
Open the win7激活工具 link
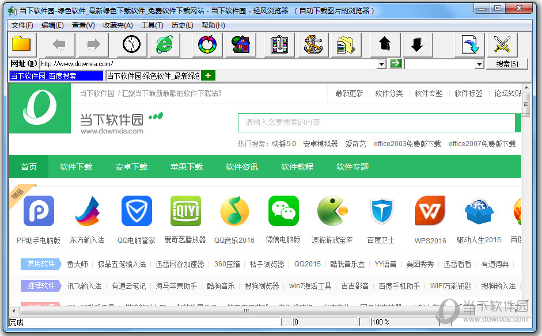pos(310,286)
